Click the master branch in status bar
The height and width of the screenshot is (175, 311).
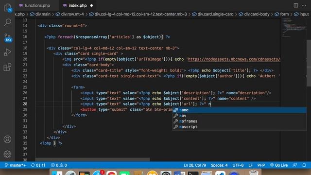pyautogui.click(x=15, y=165)
